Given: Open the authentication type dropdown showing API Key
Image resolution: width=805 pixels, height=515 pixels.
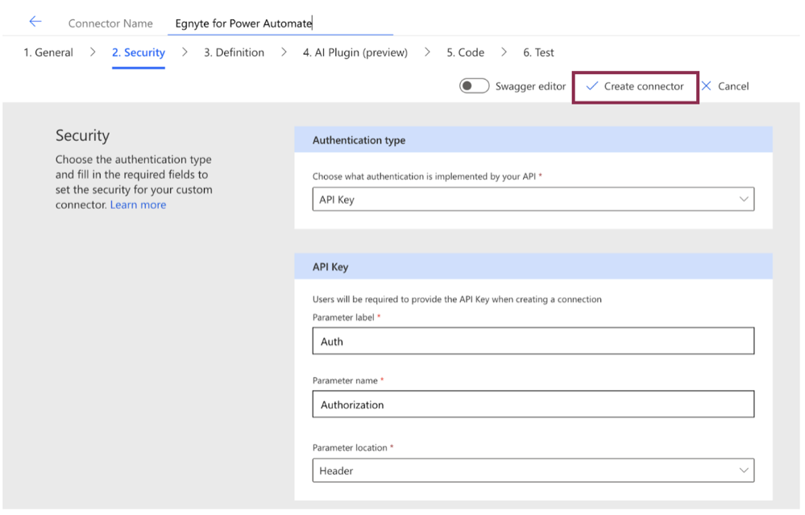Looking at the screenshot, I should click(533, 199).
